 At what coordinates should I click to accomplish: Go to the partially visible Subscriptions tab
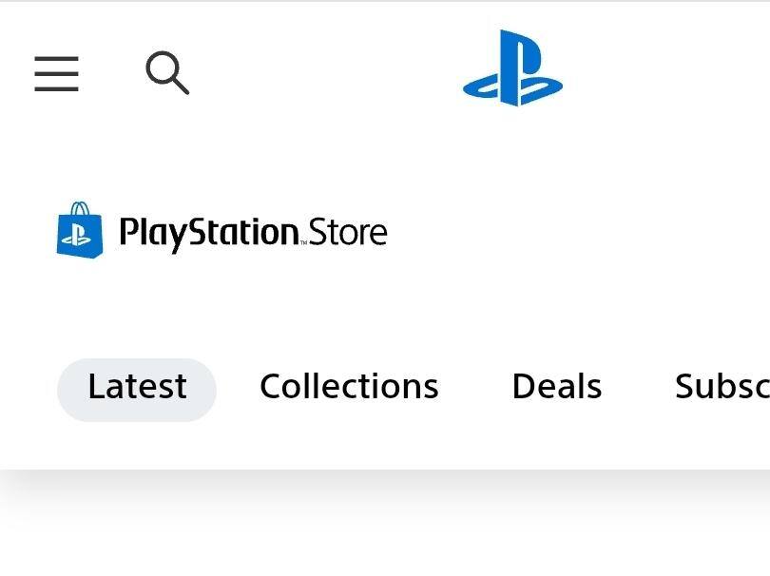click(x=722, y=388)
